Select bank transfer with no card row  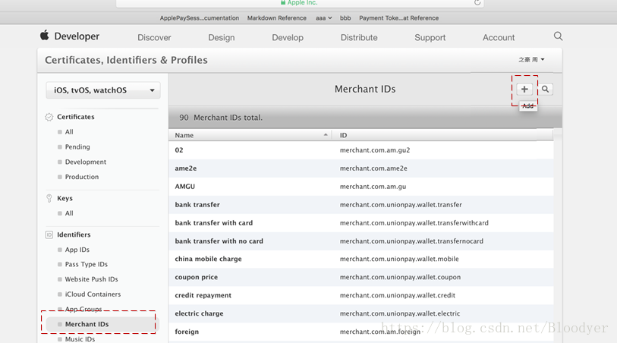(360, 241)
